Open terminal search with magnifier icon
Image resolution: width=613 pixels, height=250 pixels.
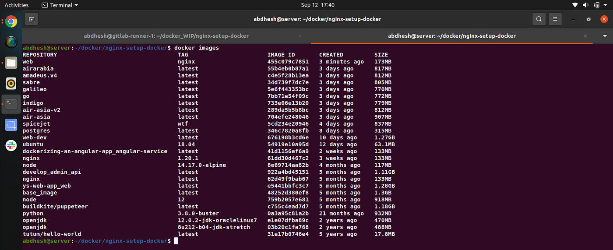pos(539,19)
